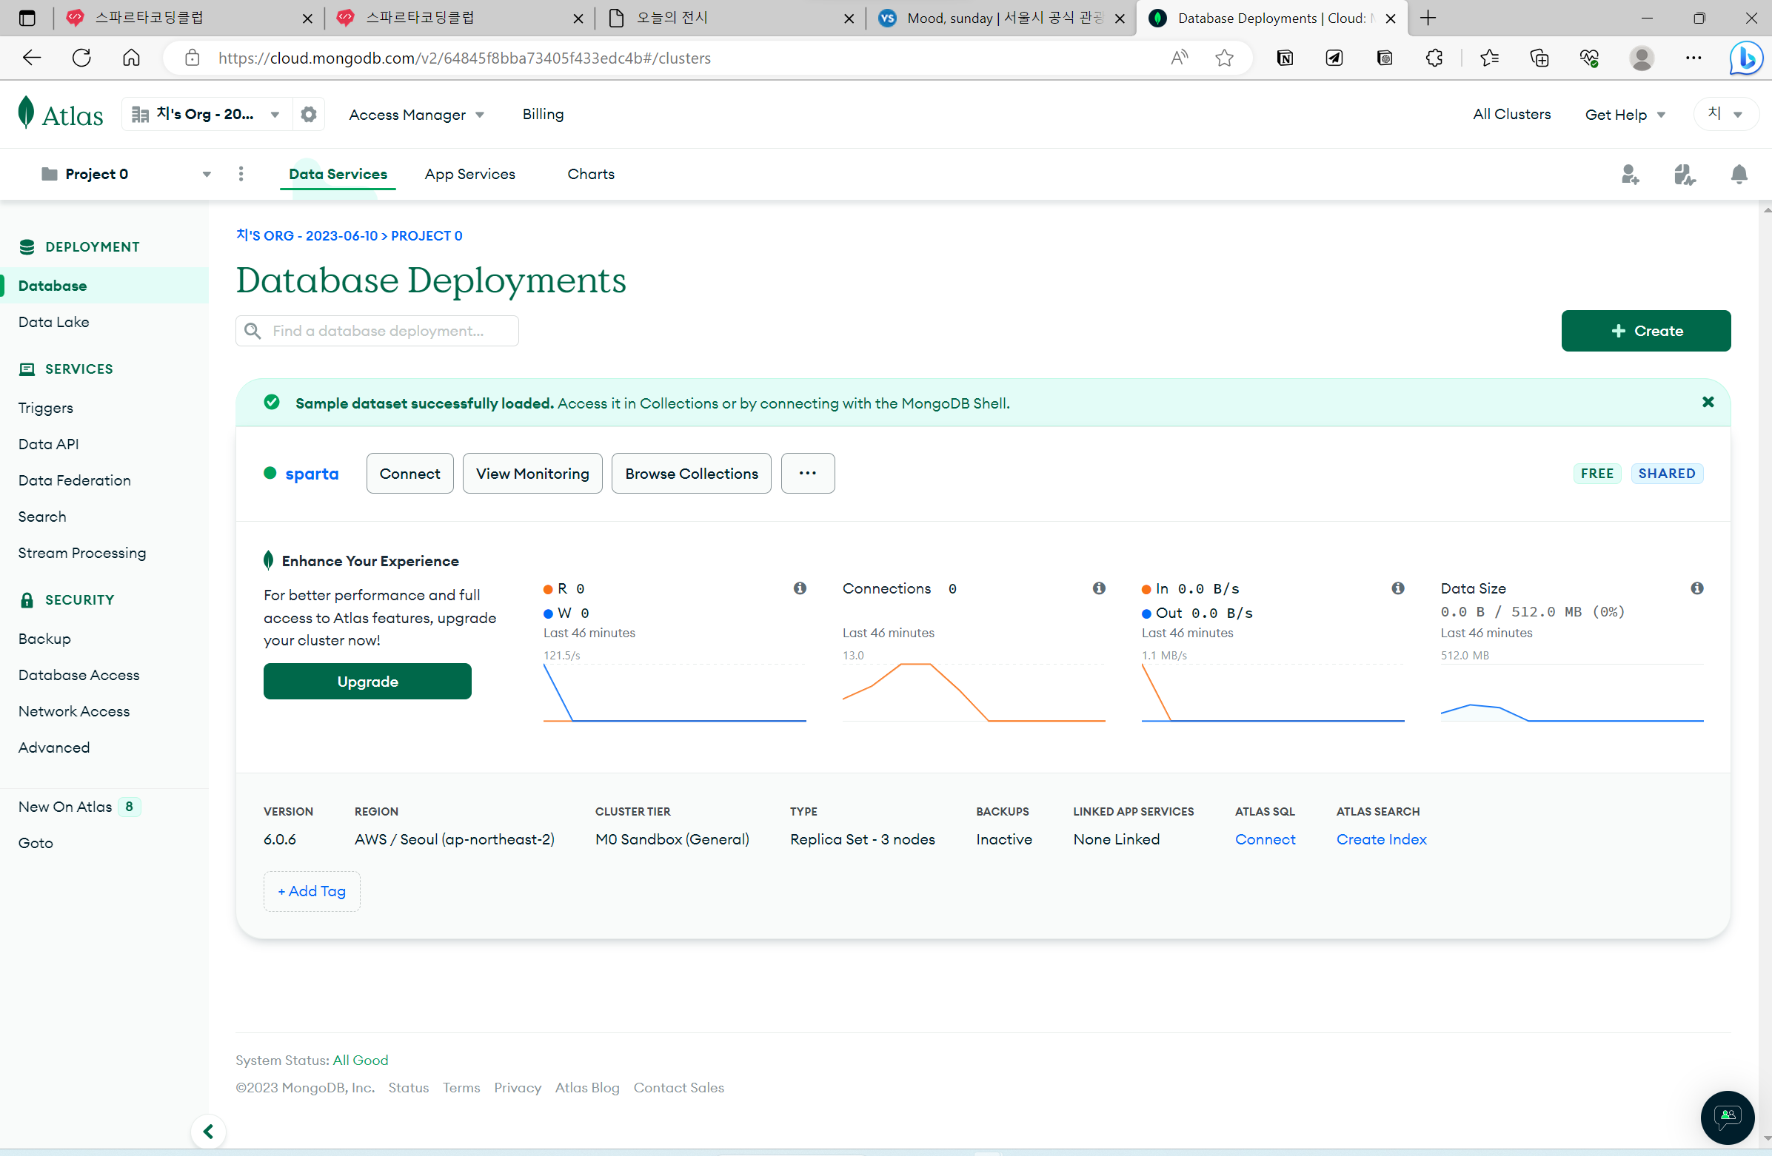Switch to Mood, sunday browser tab
Viewport: 1772px width, 1156px height.
pyautogui.click(x=1000, y=18)
